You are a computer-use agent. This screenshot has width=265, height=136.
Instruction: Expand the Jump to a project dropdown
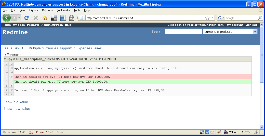(230, 32)
